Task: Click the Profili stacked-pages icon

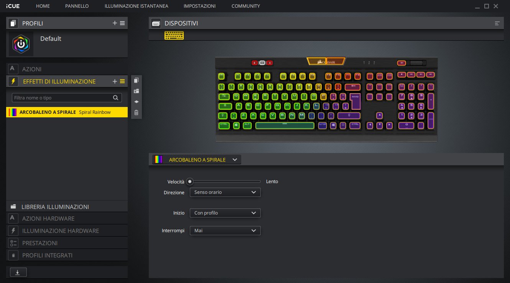Action: pos(13,23)
